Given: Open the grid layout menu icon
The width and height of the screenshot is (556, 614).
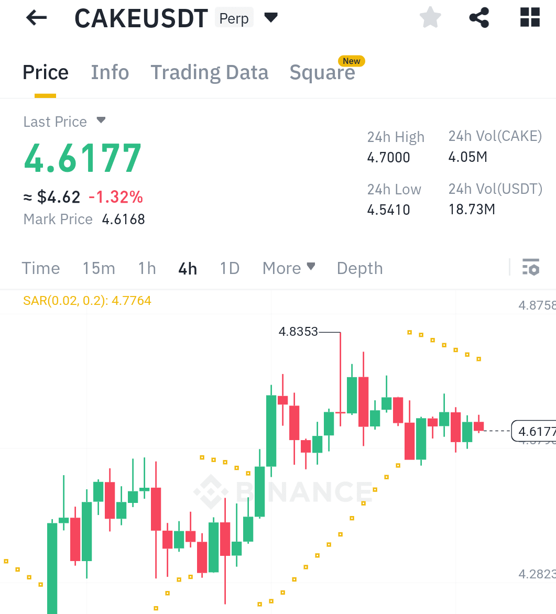Looking at the screenshot, I should (x=530, y=18).
